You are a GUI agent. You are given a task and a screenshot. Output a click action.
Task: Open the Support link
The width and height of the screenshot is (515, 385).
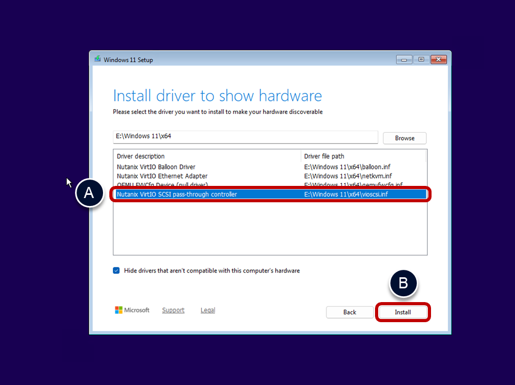click(x=173, y=310)
